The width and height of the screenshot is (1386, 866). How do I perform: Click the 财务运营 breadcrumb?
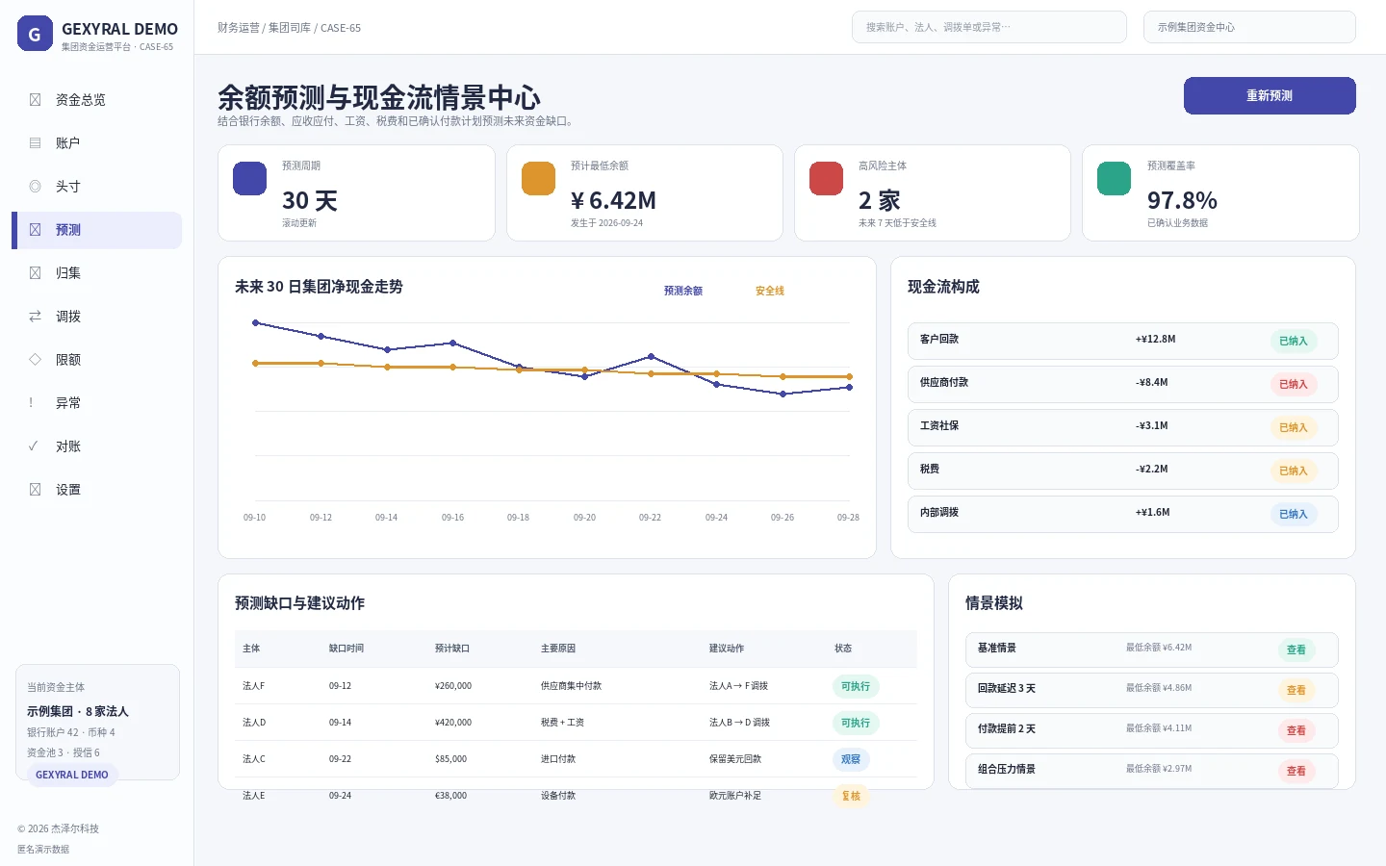click(x=239, y=28)
